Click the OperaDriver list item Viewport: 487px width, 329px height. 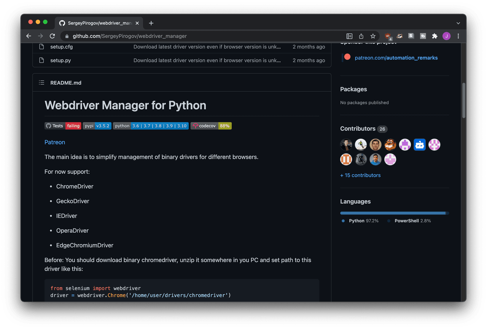tap(72, 231)
